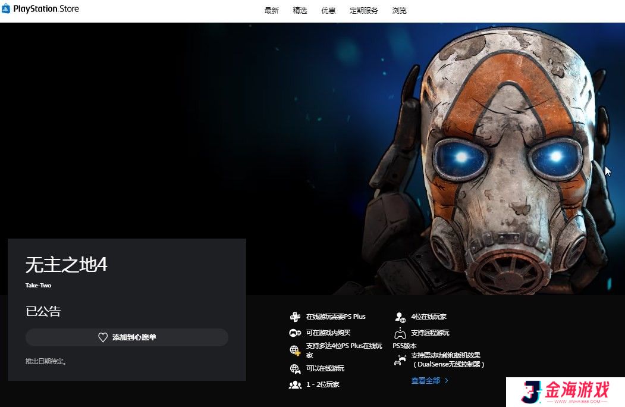The height and width of the screenshot is (407, 625).
Task: Click the PlayStation Store shopping bag logo icon
Action: click(6, 8)
